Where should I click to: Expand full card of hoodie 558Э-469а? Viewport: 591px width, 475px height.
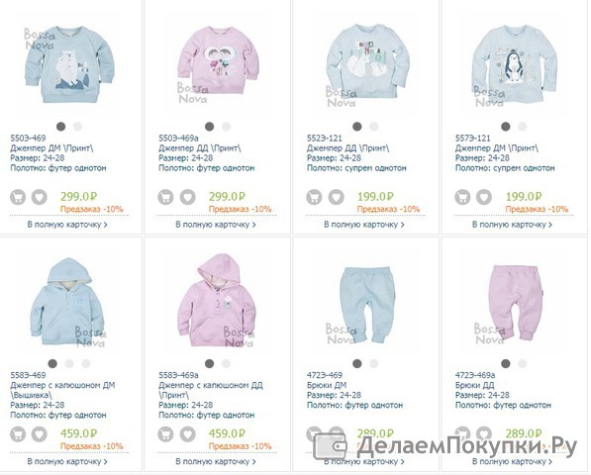click(x=216, y=461)
